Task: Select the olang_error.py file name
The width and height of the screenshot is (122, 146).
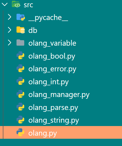Action: coord(52,69)
